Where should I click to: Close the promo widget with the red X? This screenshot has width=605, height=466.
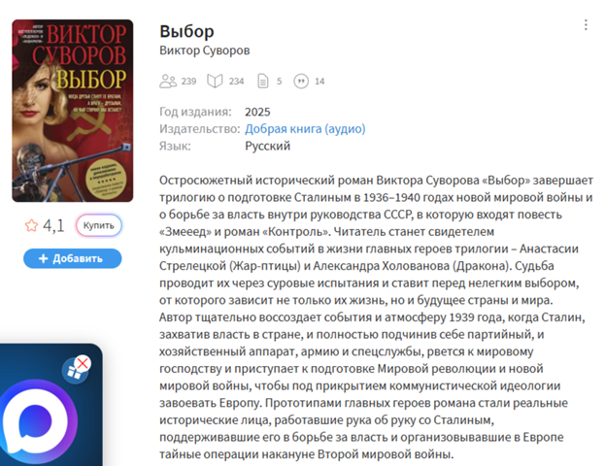point(83,363)
